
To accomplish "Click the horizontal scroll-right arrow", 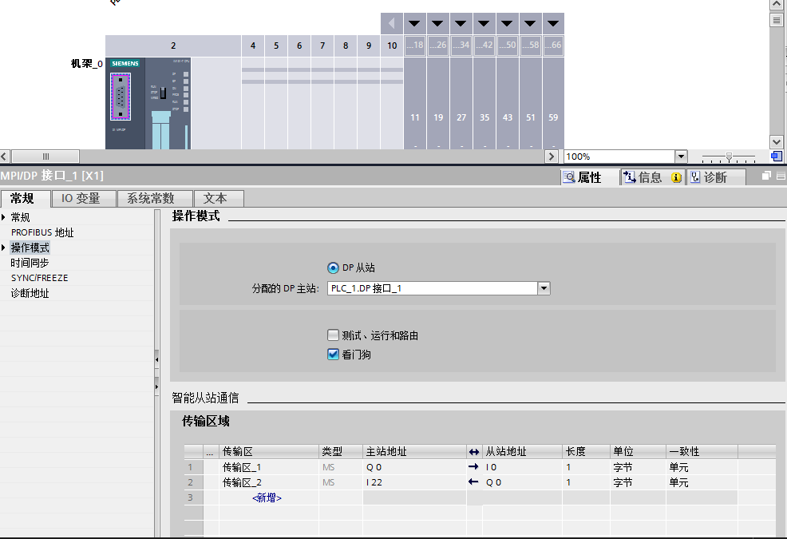I will [x=551, y=157].
